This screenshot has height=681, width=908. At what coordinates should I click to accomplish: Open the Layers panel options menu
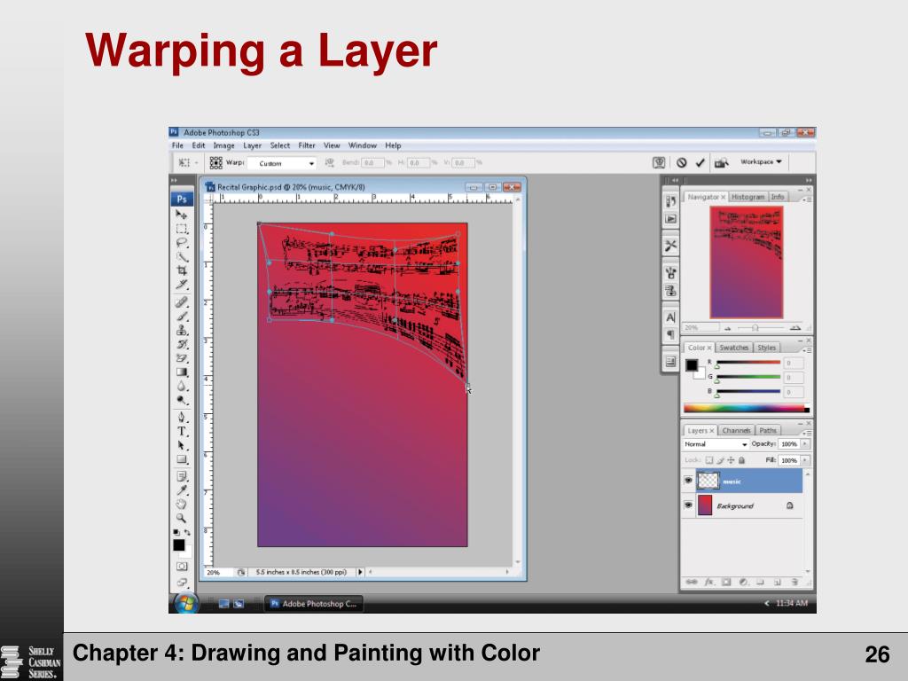(806, 433)
